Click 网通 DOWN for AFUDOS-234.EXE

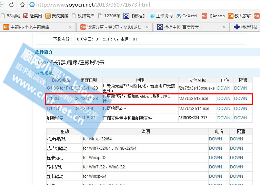point(241,118)
